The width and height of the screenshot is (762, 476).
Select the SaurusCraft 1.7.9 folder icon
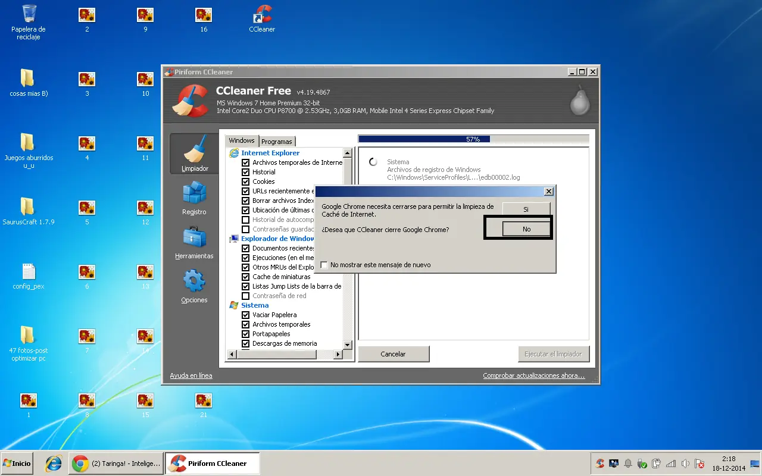[x=28, y=206]
